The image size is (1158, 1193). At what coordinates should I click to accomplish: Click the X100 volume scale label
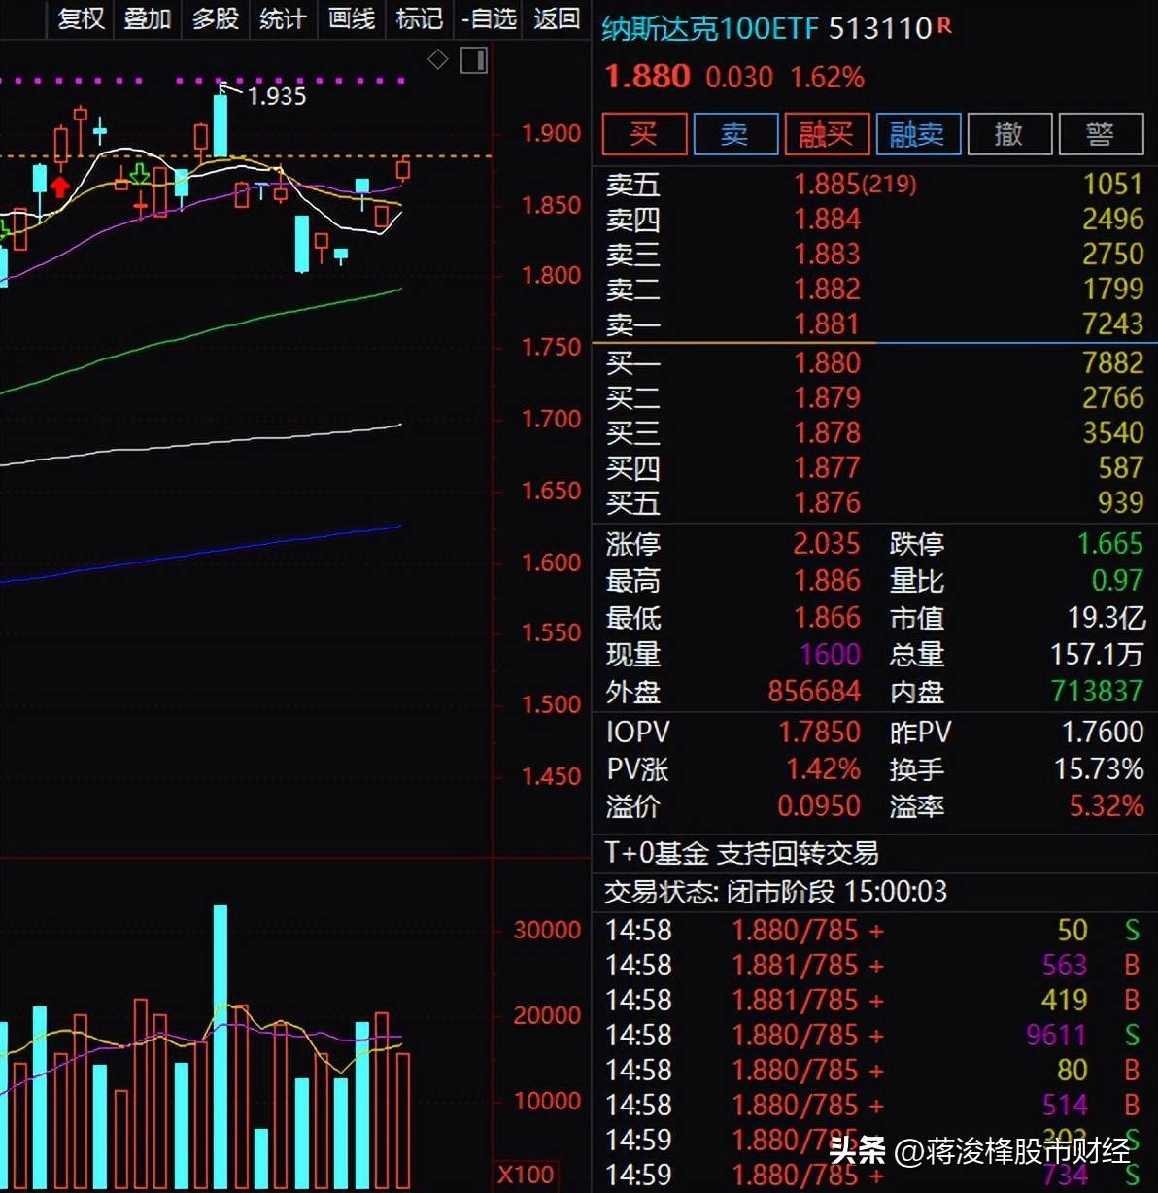coord(526,1175)
